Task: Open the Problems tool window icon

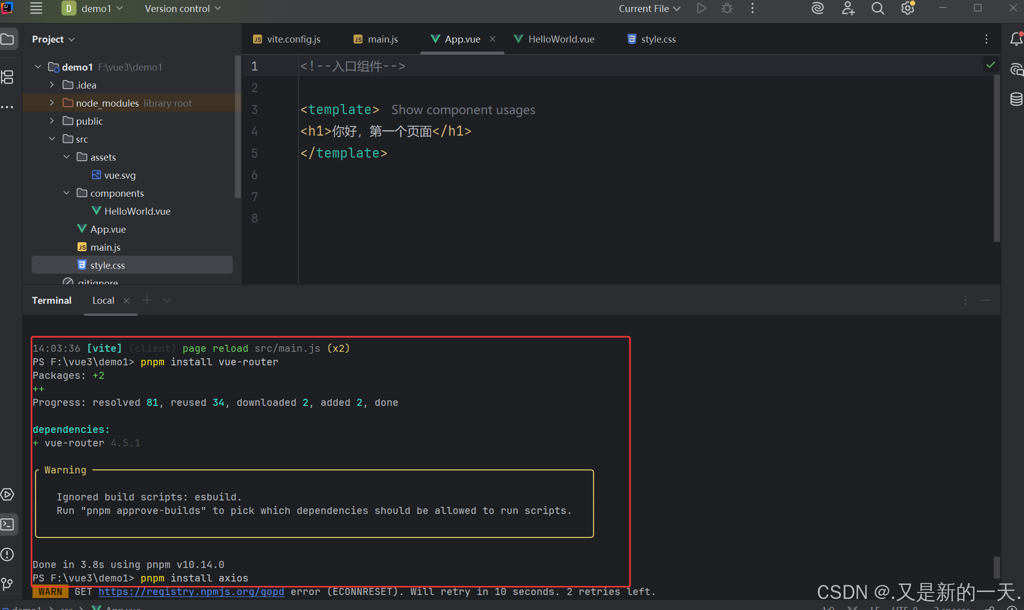Action: [7, 554]
